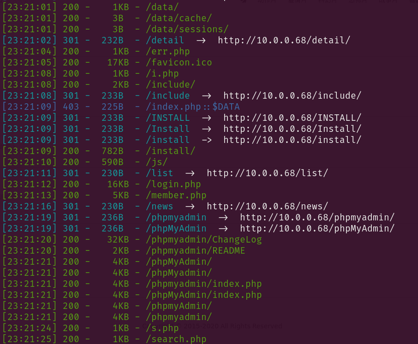Click the /member.php path
Screen dimensions: 418x344
pyautogui.click(x=176, y=196)
